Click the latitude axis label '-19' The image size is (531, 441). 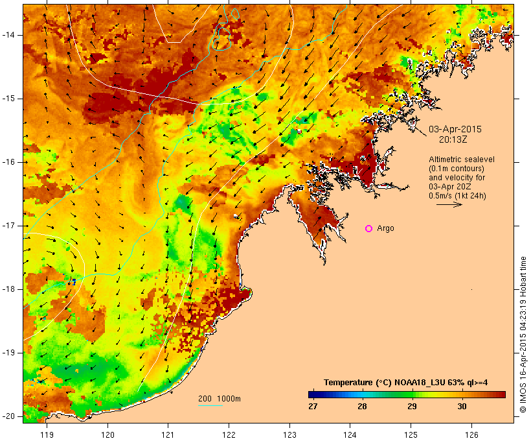pyautogui.click(x=8, y=353)
